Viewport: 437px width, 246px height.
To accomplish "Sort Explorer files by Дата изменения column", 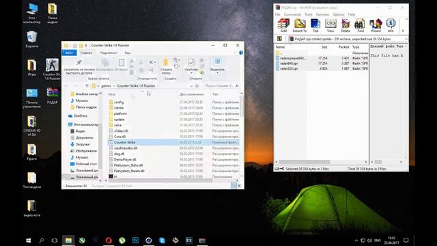I will click(192, 94).
